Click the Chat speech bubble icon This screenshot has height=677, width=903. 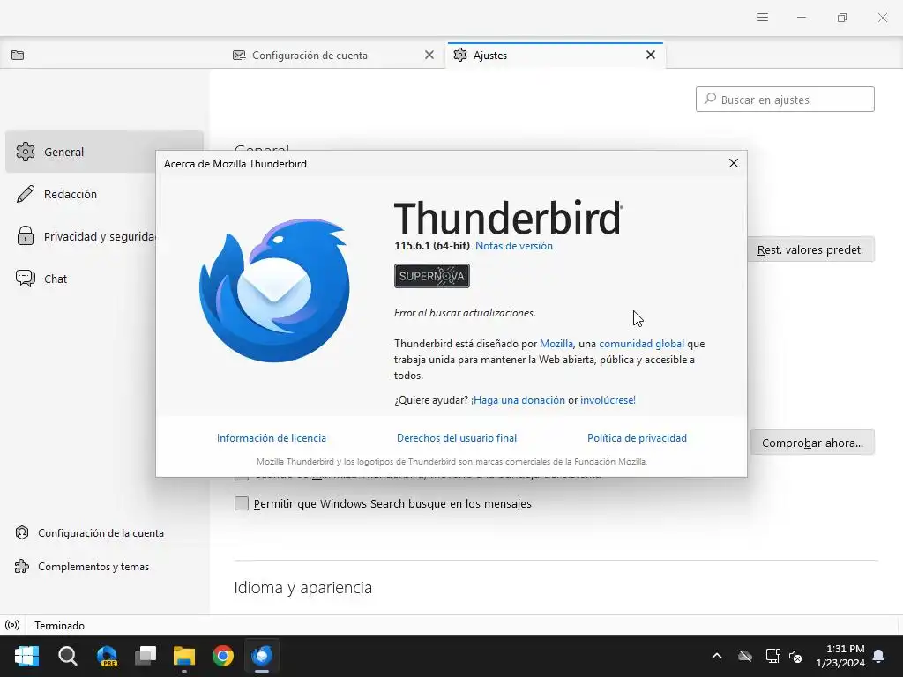click(26, 279)
